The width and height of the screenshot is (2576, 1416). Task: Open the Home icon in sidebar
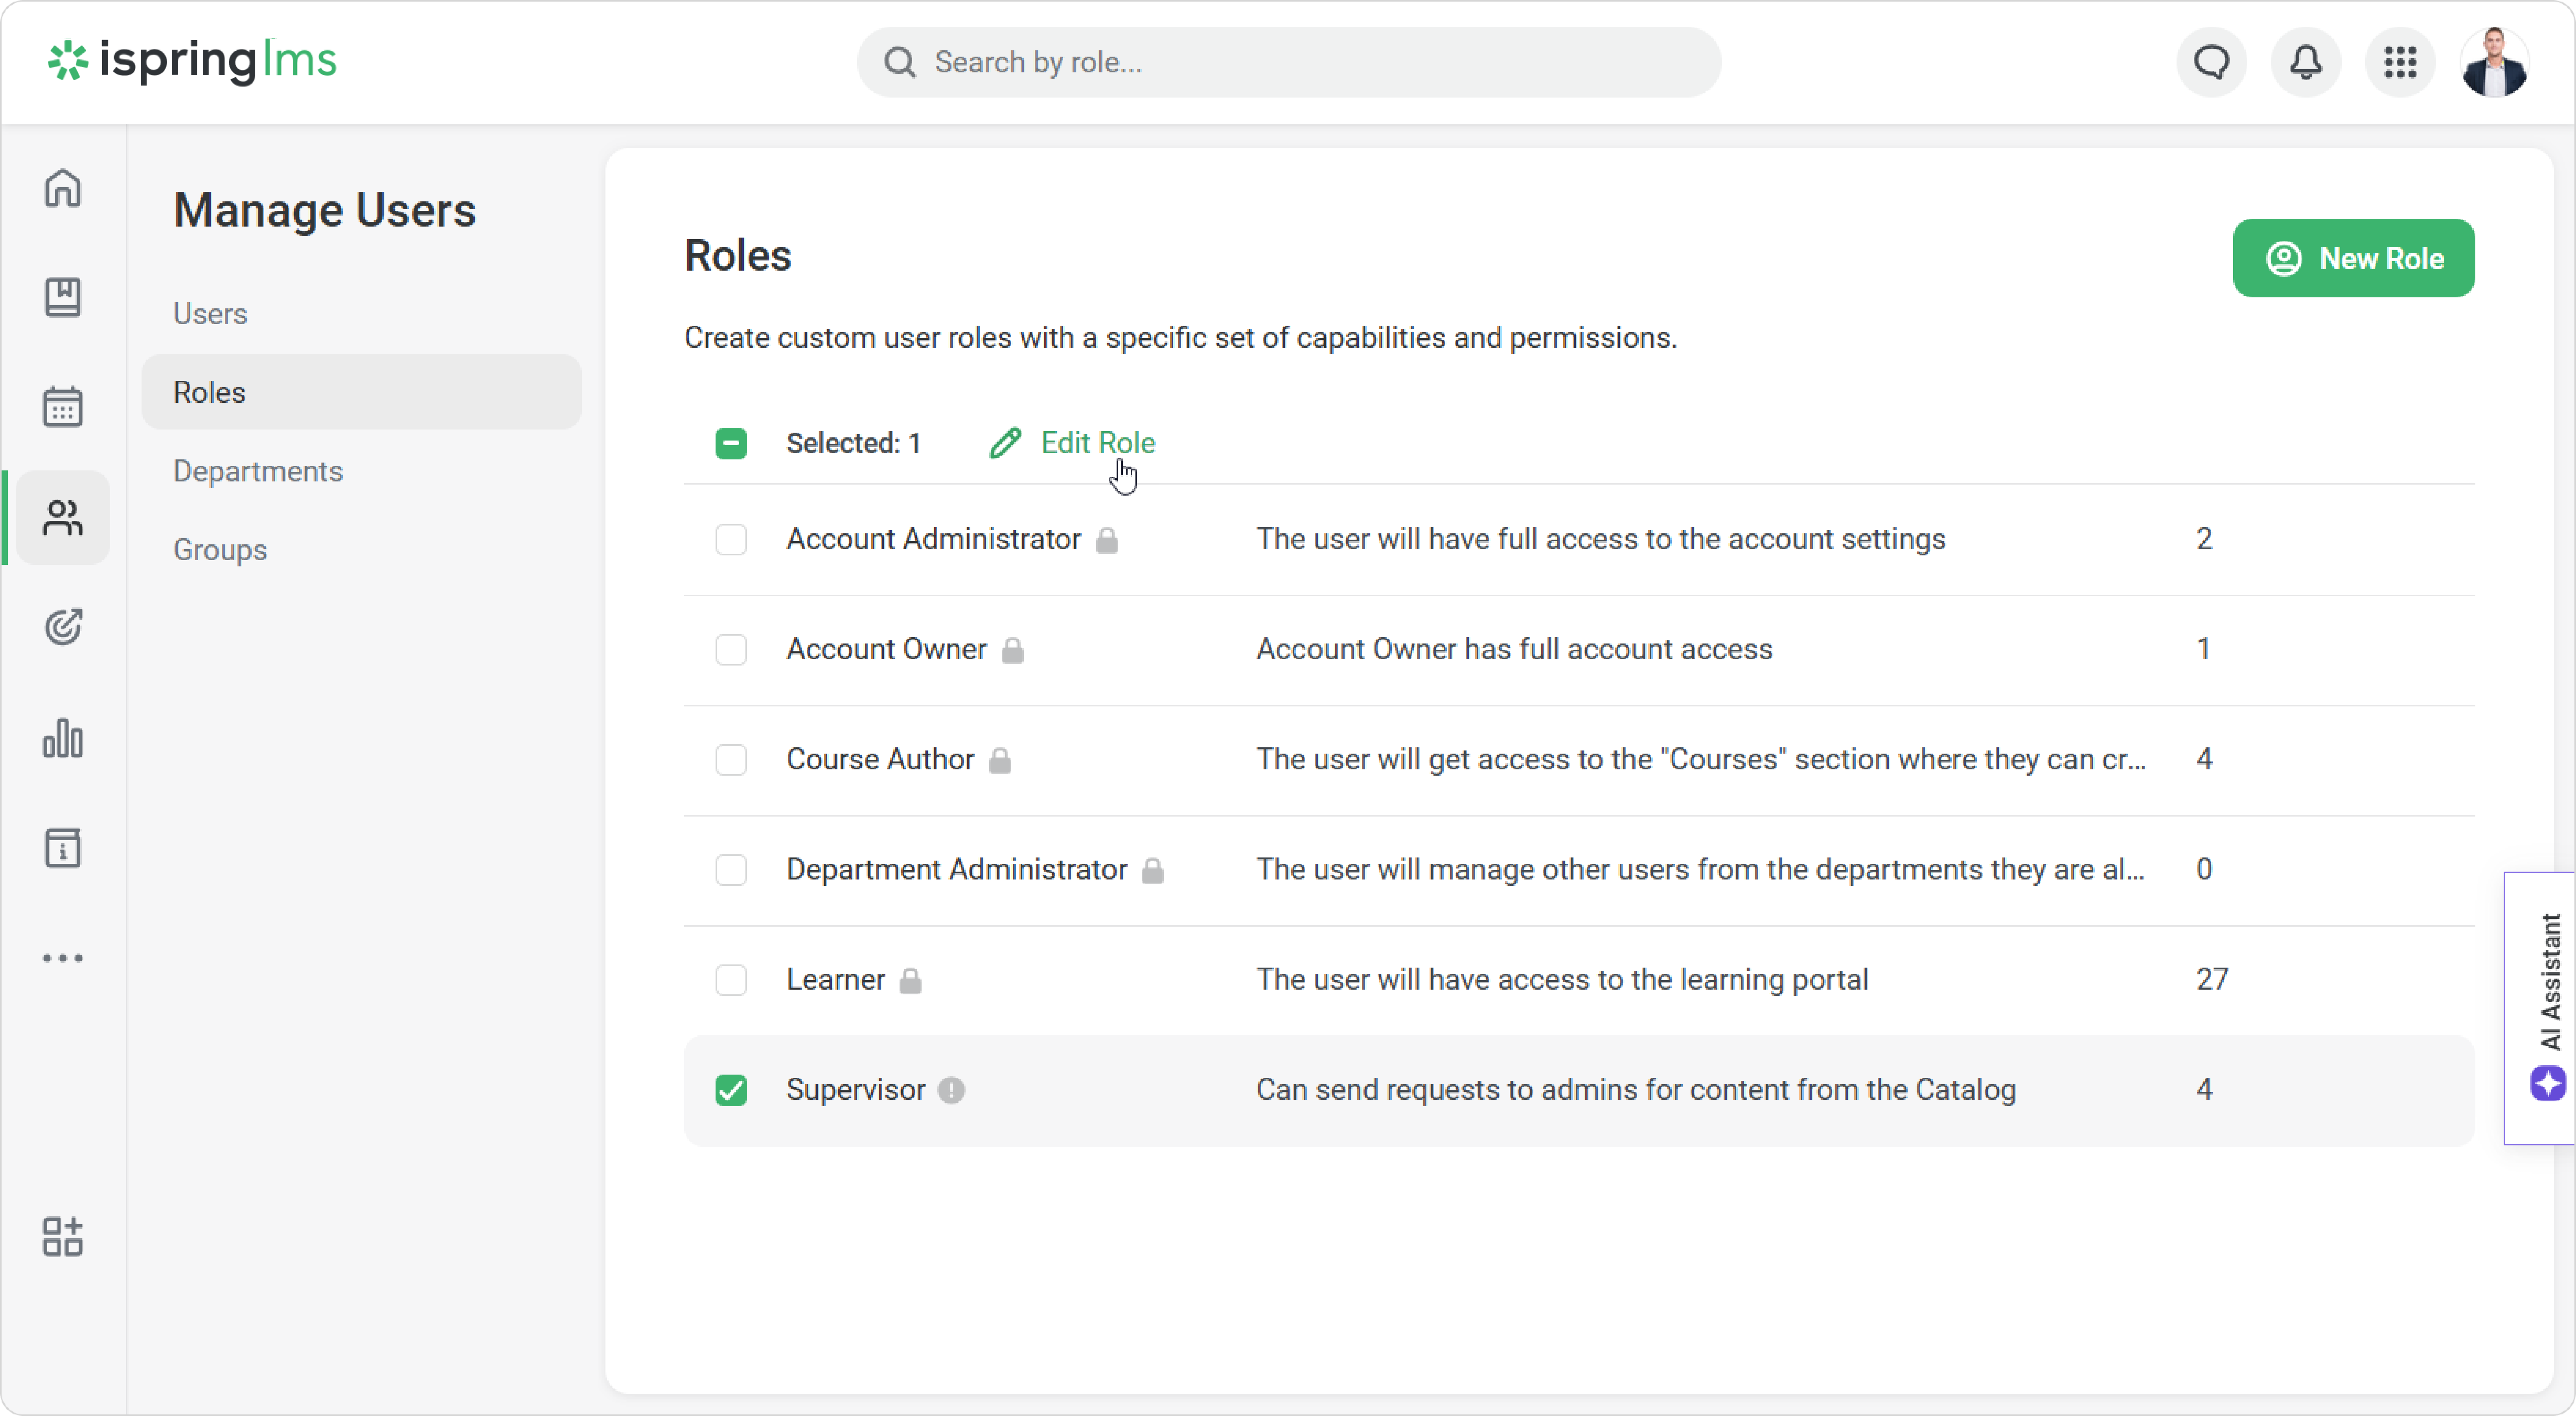pyautogui.click(x=62, y=187)
